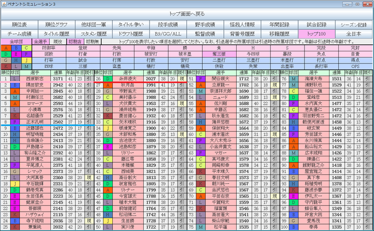Select team B blue swatch in filter grid
The image size is (374, 231).
(x=16, y=48)
